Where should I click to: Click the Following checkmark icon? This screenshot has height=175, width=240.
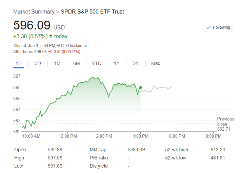(208, 27)
